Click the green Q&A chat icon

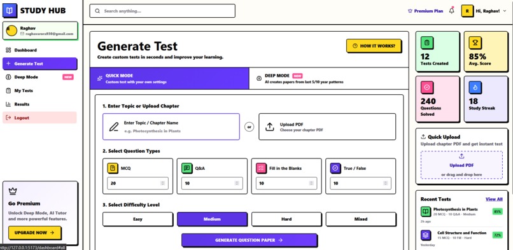pos(187,169)
